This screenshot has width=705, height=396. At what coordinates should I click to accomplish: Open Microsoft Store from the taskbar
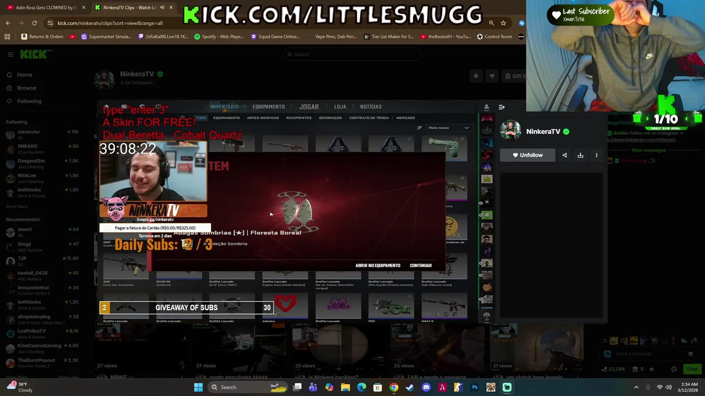point(378,387)
